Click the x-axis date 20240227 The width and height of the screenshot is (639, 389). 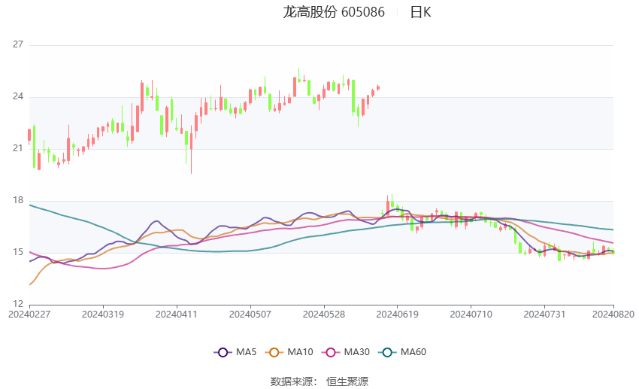[29, 315]
